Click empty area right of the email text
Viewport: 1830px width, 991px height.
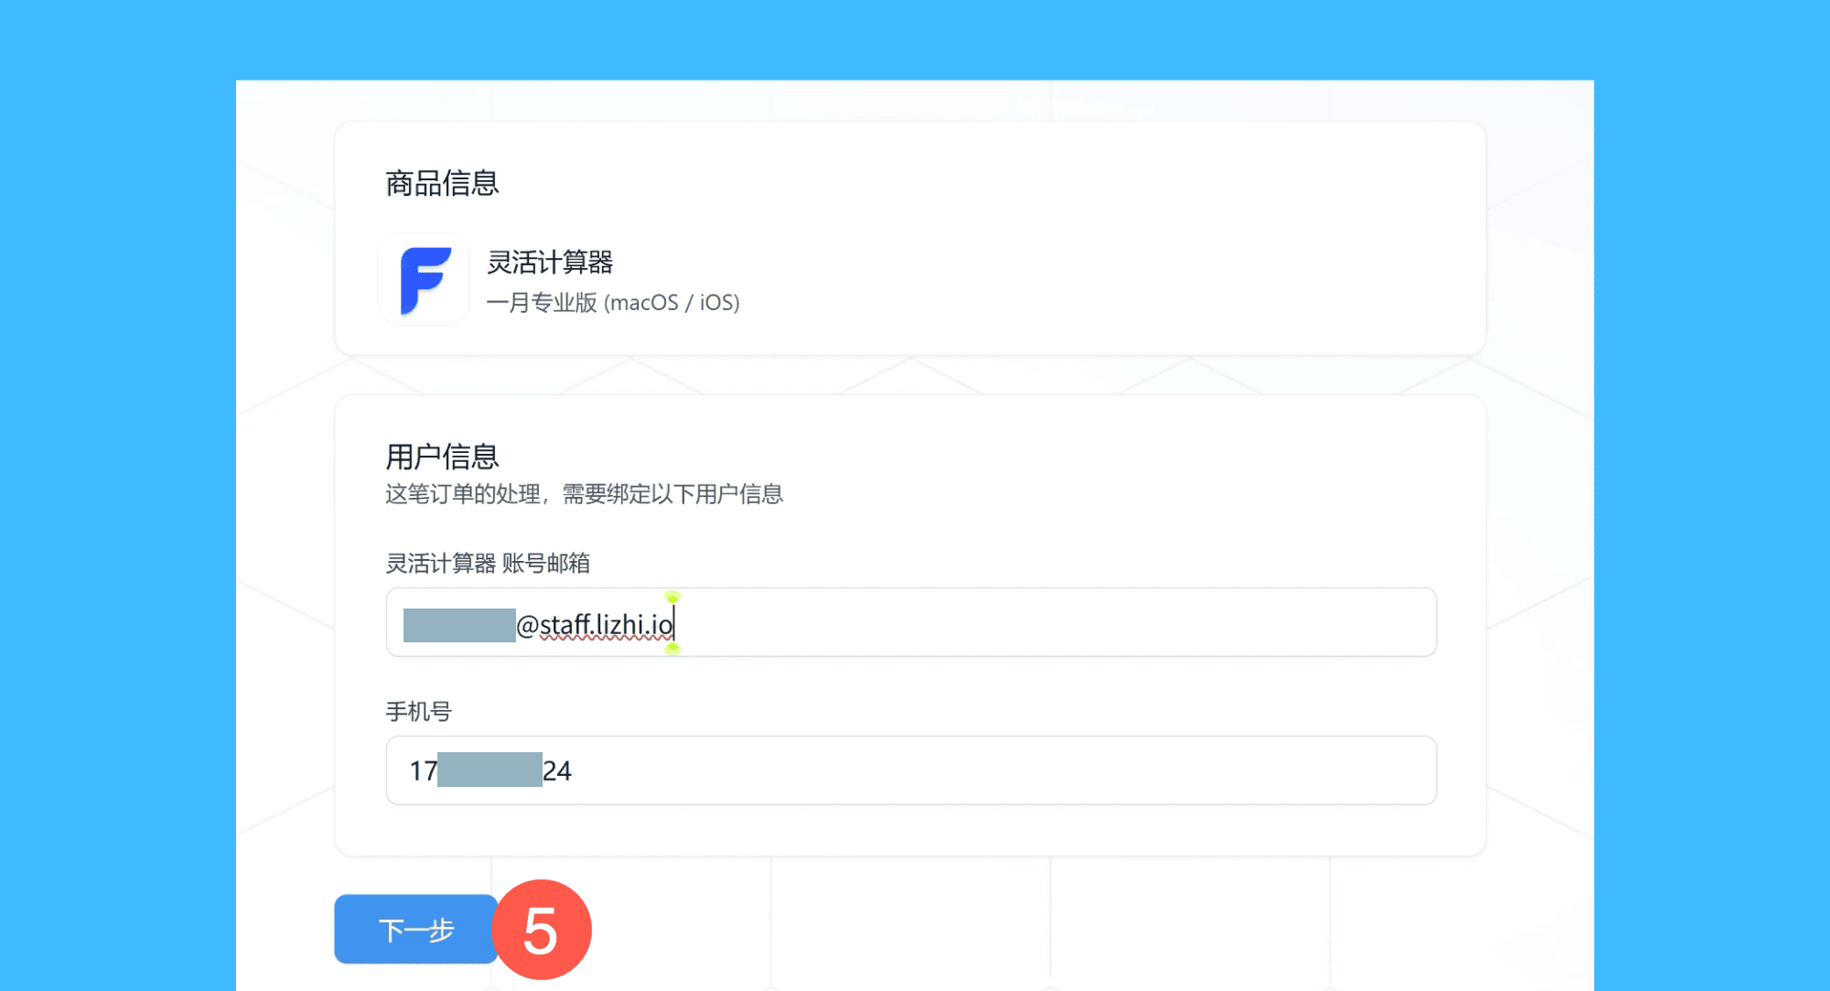coord(1052,622)
